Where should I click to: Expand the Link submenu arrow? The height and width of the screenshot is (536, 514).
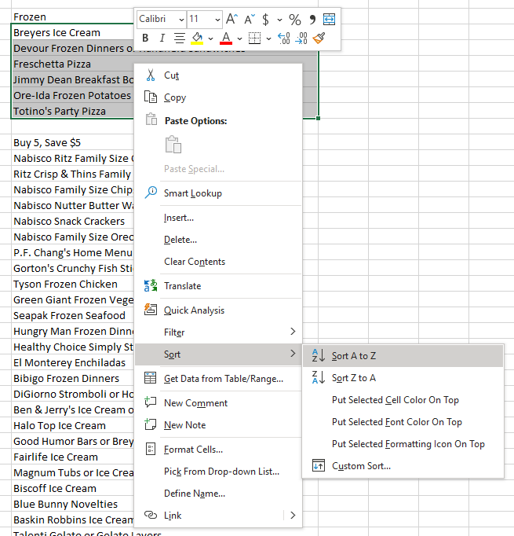click(293, 516)
